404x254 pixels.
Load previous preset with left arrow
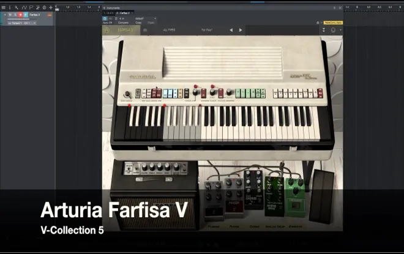231,30
